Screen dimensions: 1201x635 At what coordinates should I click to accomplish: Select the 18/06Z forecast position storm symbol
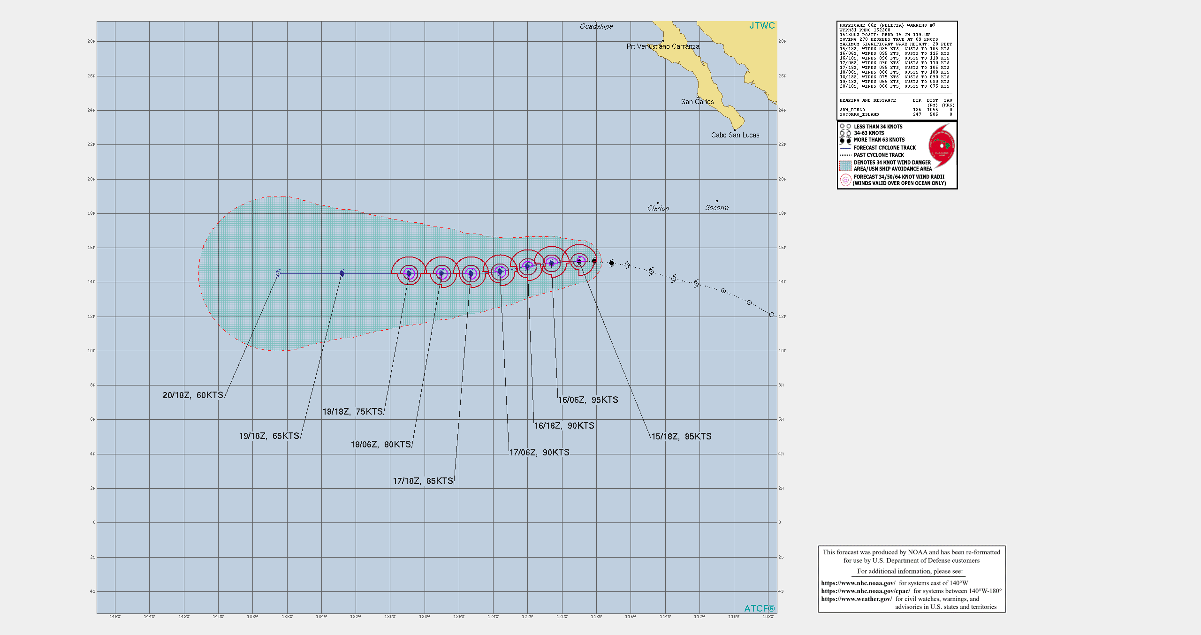(x=441, y=273)
